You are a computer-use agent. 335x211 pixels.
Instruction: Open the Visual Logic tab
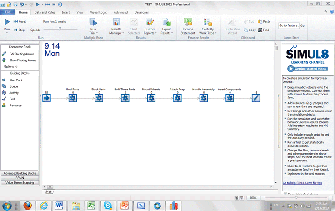(x=98, y=12)
